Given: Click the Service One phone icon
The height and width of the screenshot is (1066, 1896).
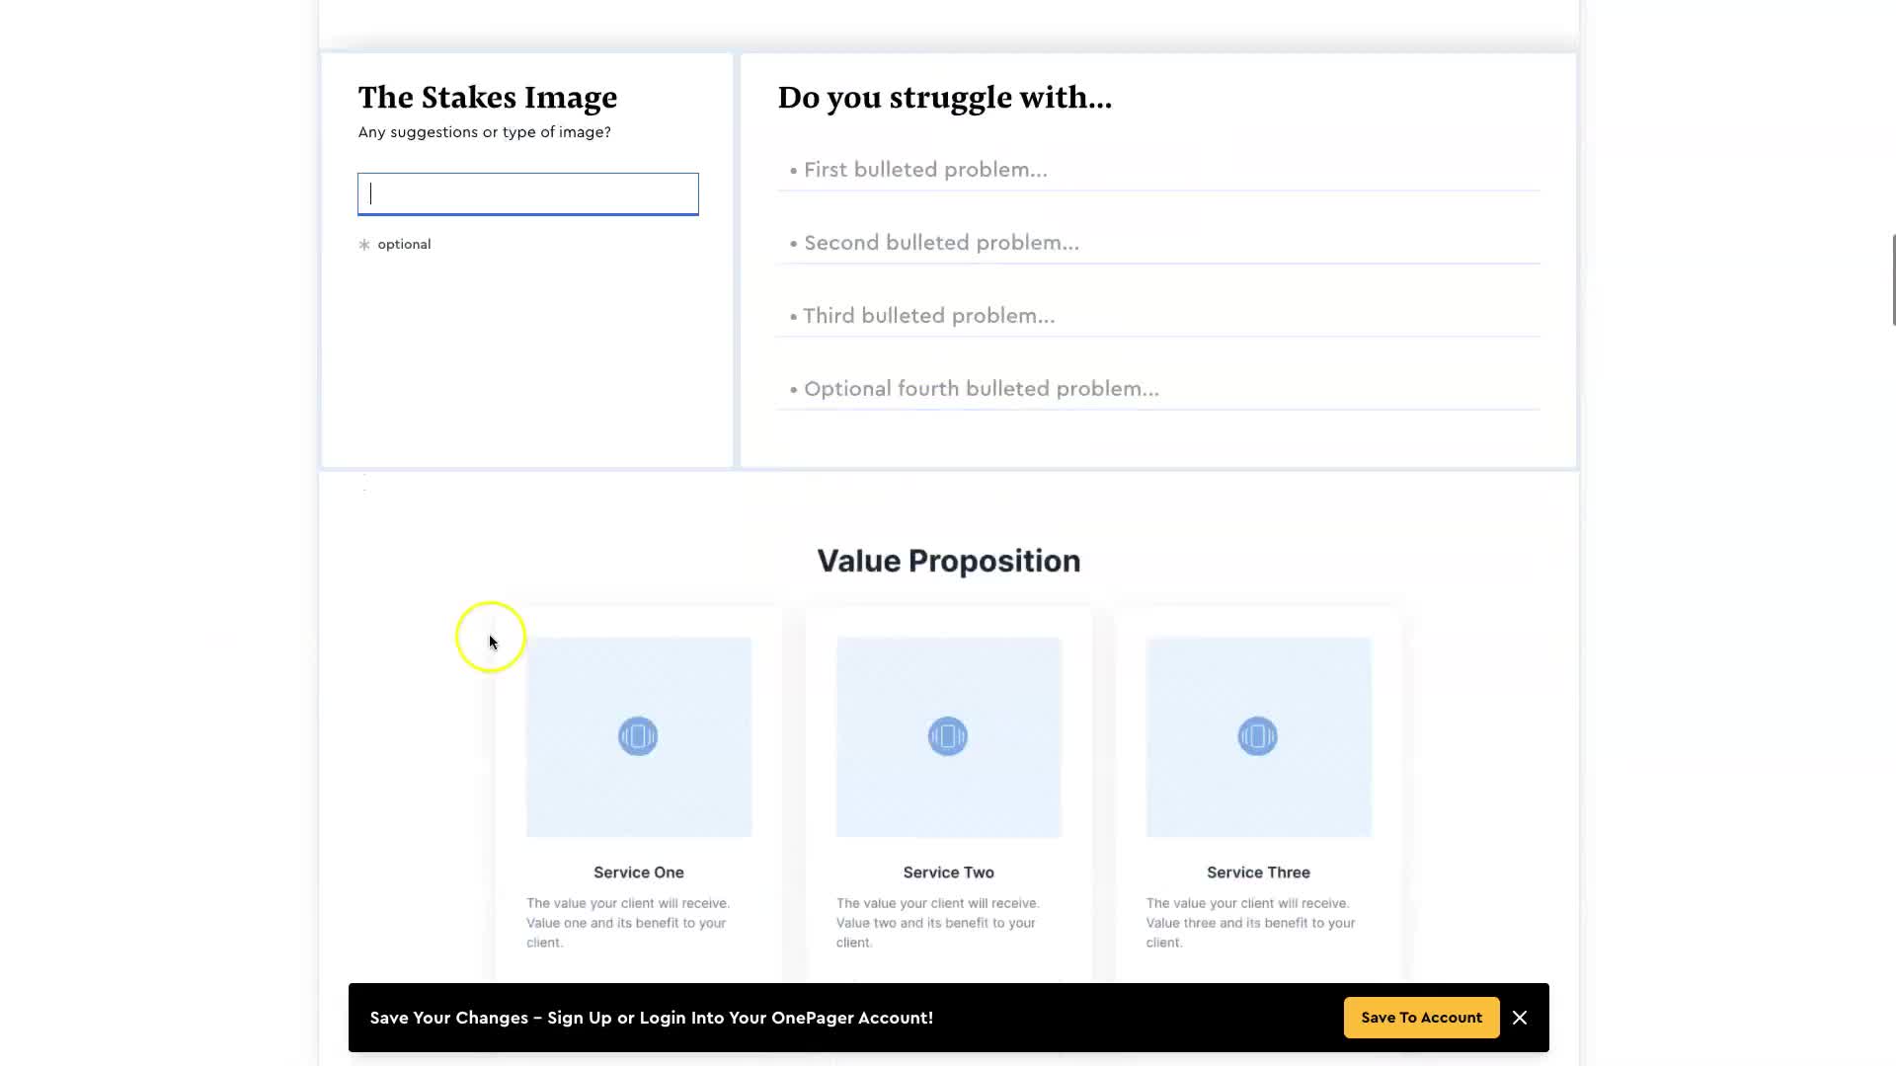Looking at the screenshot, I should pyautogui.click(x=638, y=736).
